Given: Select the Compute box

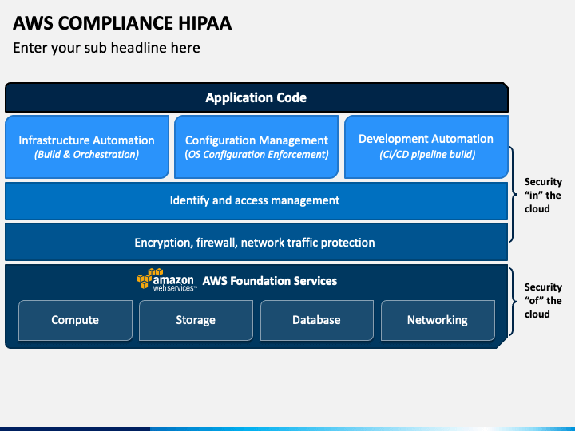Looking at the screenshot, I should tap(75, 320).
